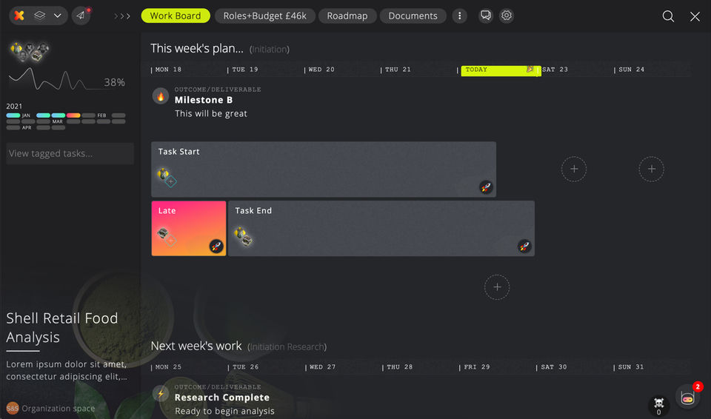The width and height of the screenshot is (711, 419).
Task: Add a task under Saturday 23 column
Action: tap(574, 170)
